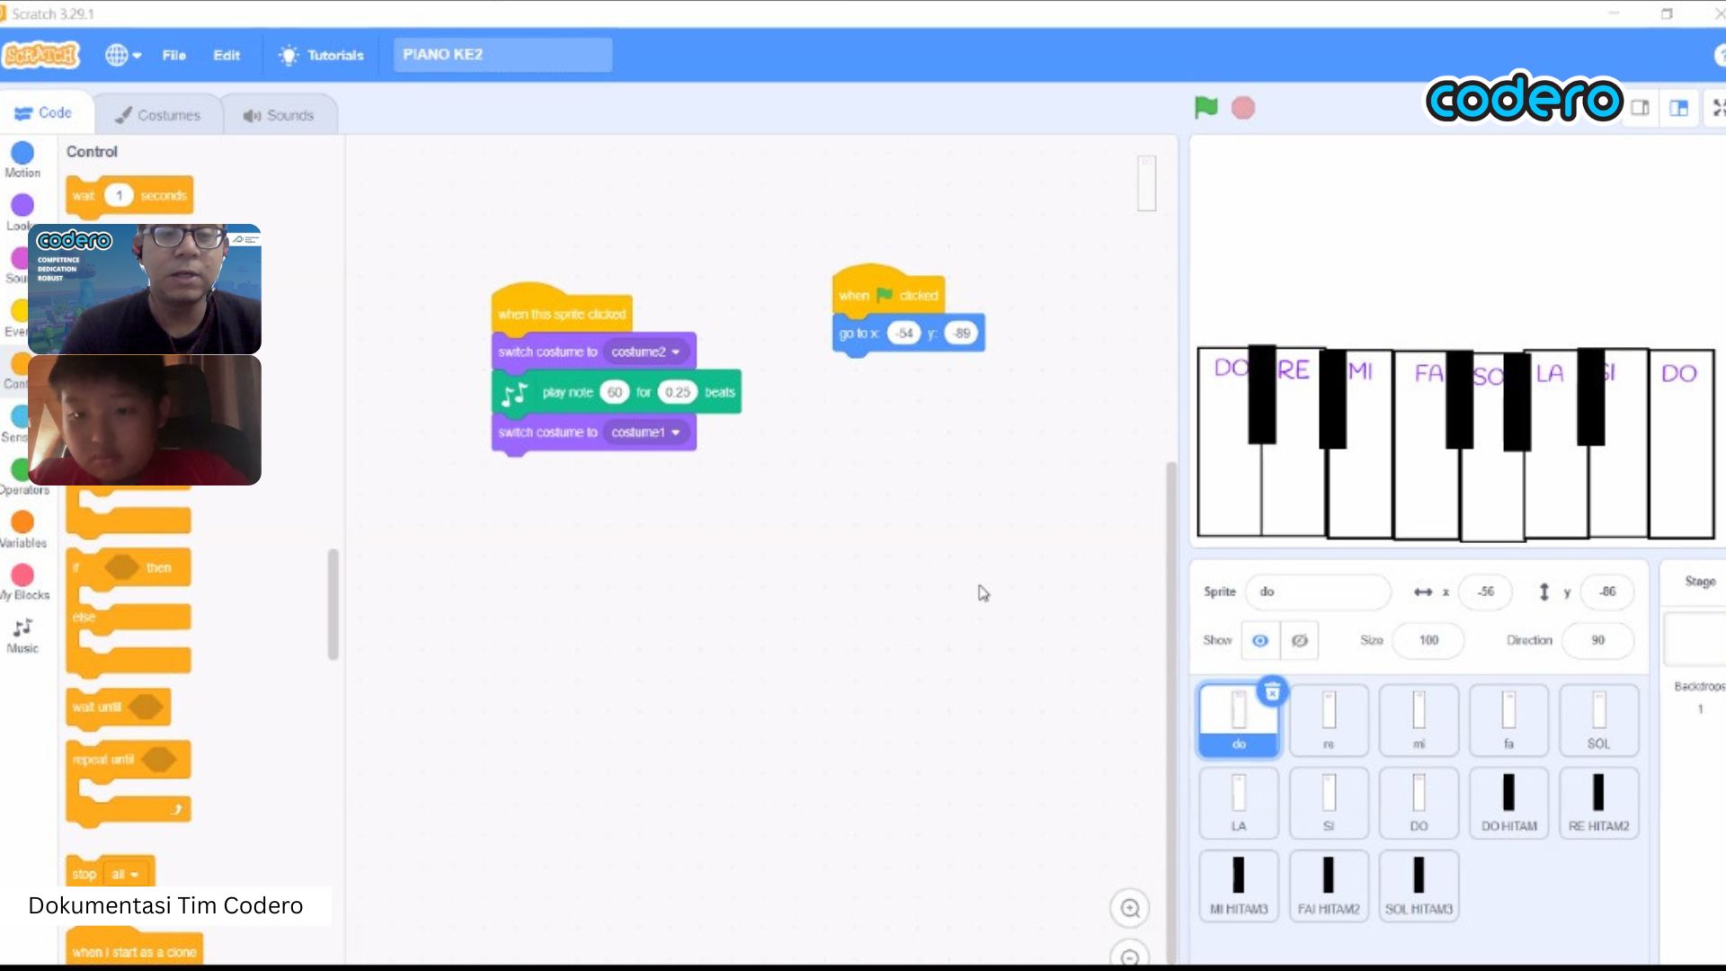
Task: Select the Variables block category
Action: [23, 530]
